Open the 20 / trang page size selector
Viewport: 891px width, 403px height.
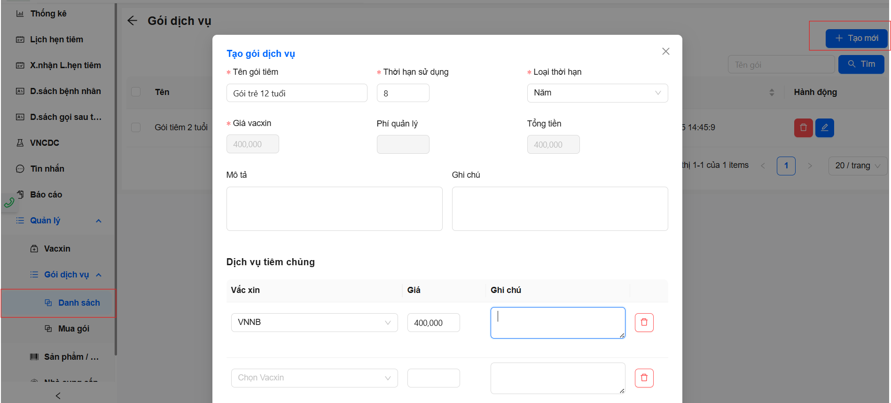point(857,166)
